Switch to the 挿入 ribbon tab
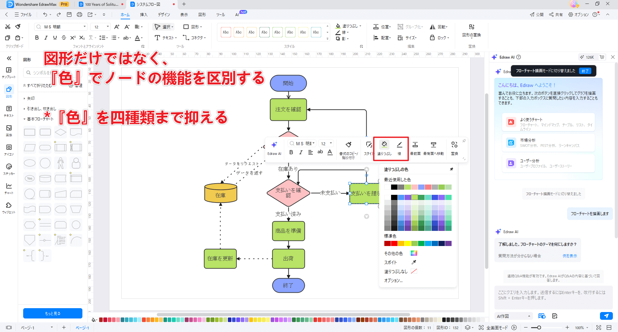This screenshot has width=618, height=332. coord(144,14)
